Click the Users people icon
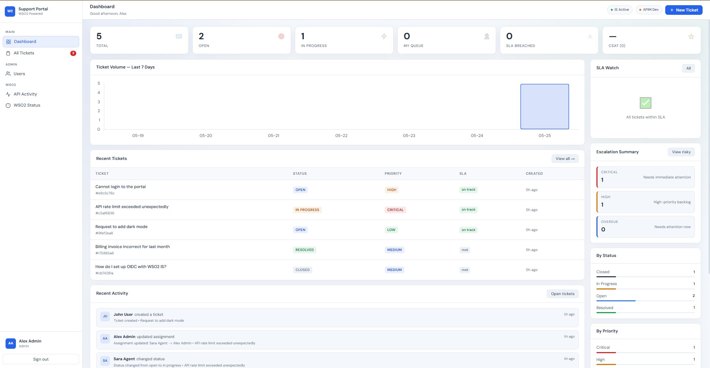710x368 pixels. tap(8, 74)
